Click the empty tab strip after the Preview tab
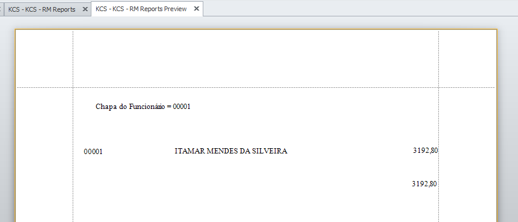518x222 pixels. [x=360, y=9]
